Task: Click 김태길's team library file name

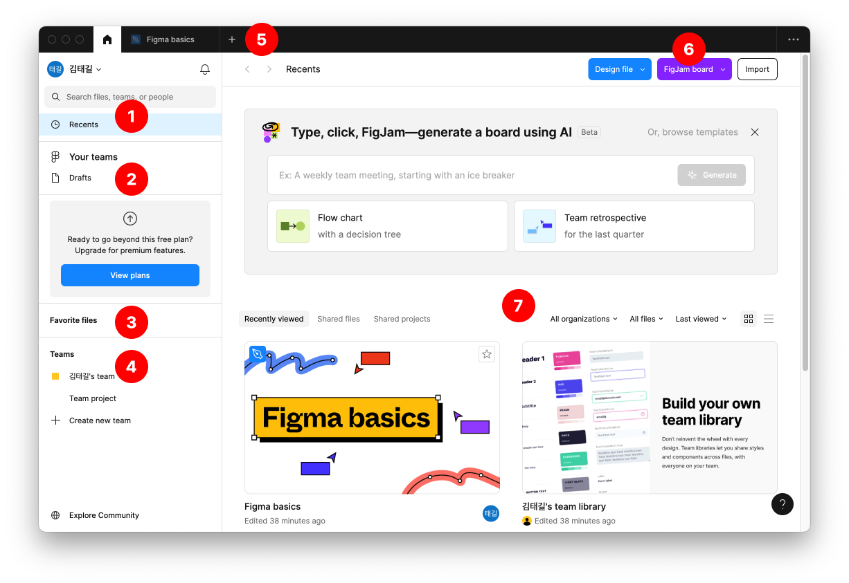Action: [564, 507]
